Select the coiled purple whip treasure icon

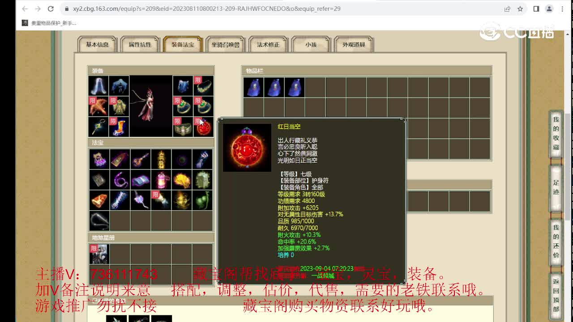(120, 180)
